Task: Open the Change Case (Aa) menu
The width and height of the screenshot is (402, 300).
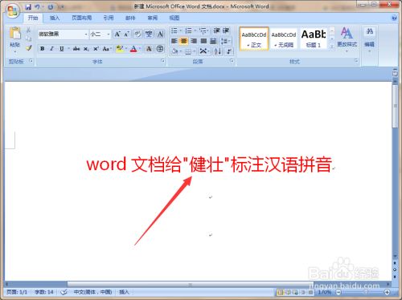Action: click(x=106, y=49)
